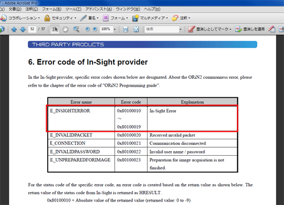Open the コラボレーション menu button
Image resolution: width=284 pixels, height=205 pixels.
tap(20, 18)
